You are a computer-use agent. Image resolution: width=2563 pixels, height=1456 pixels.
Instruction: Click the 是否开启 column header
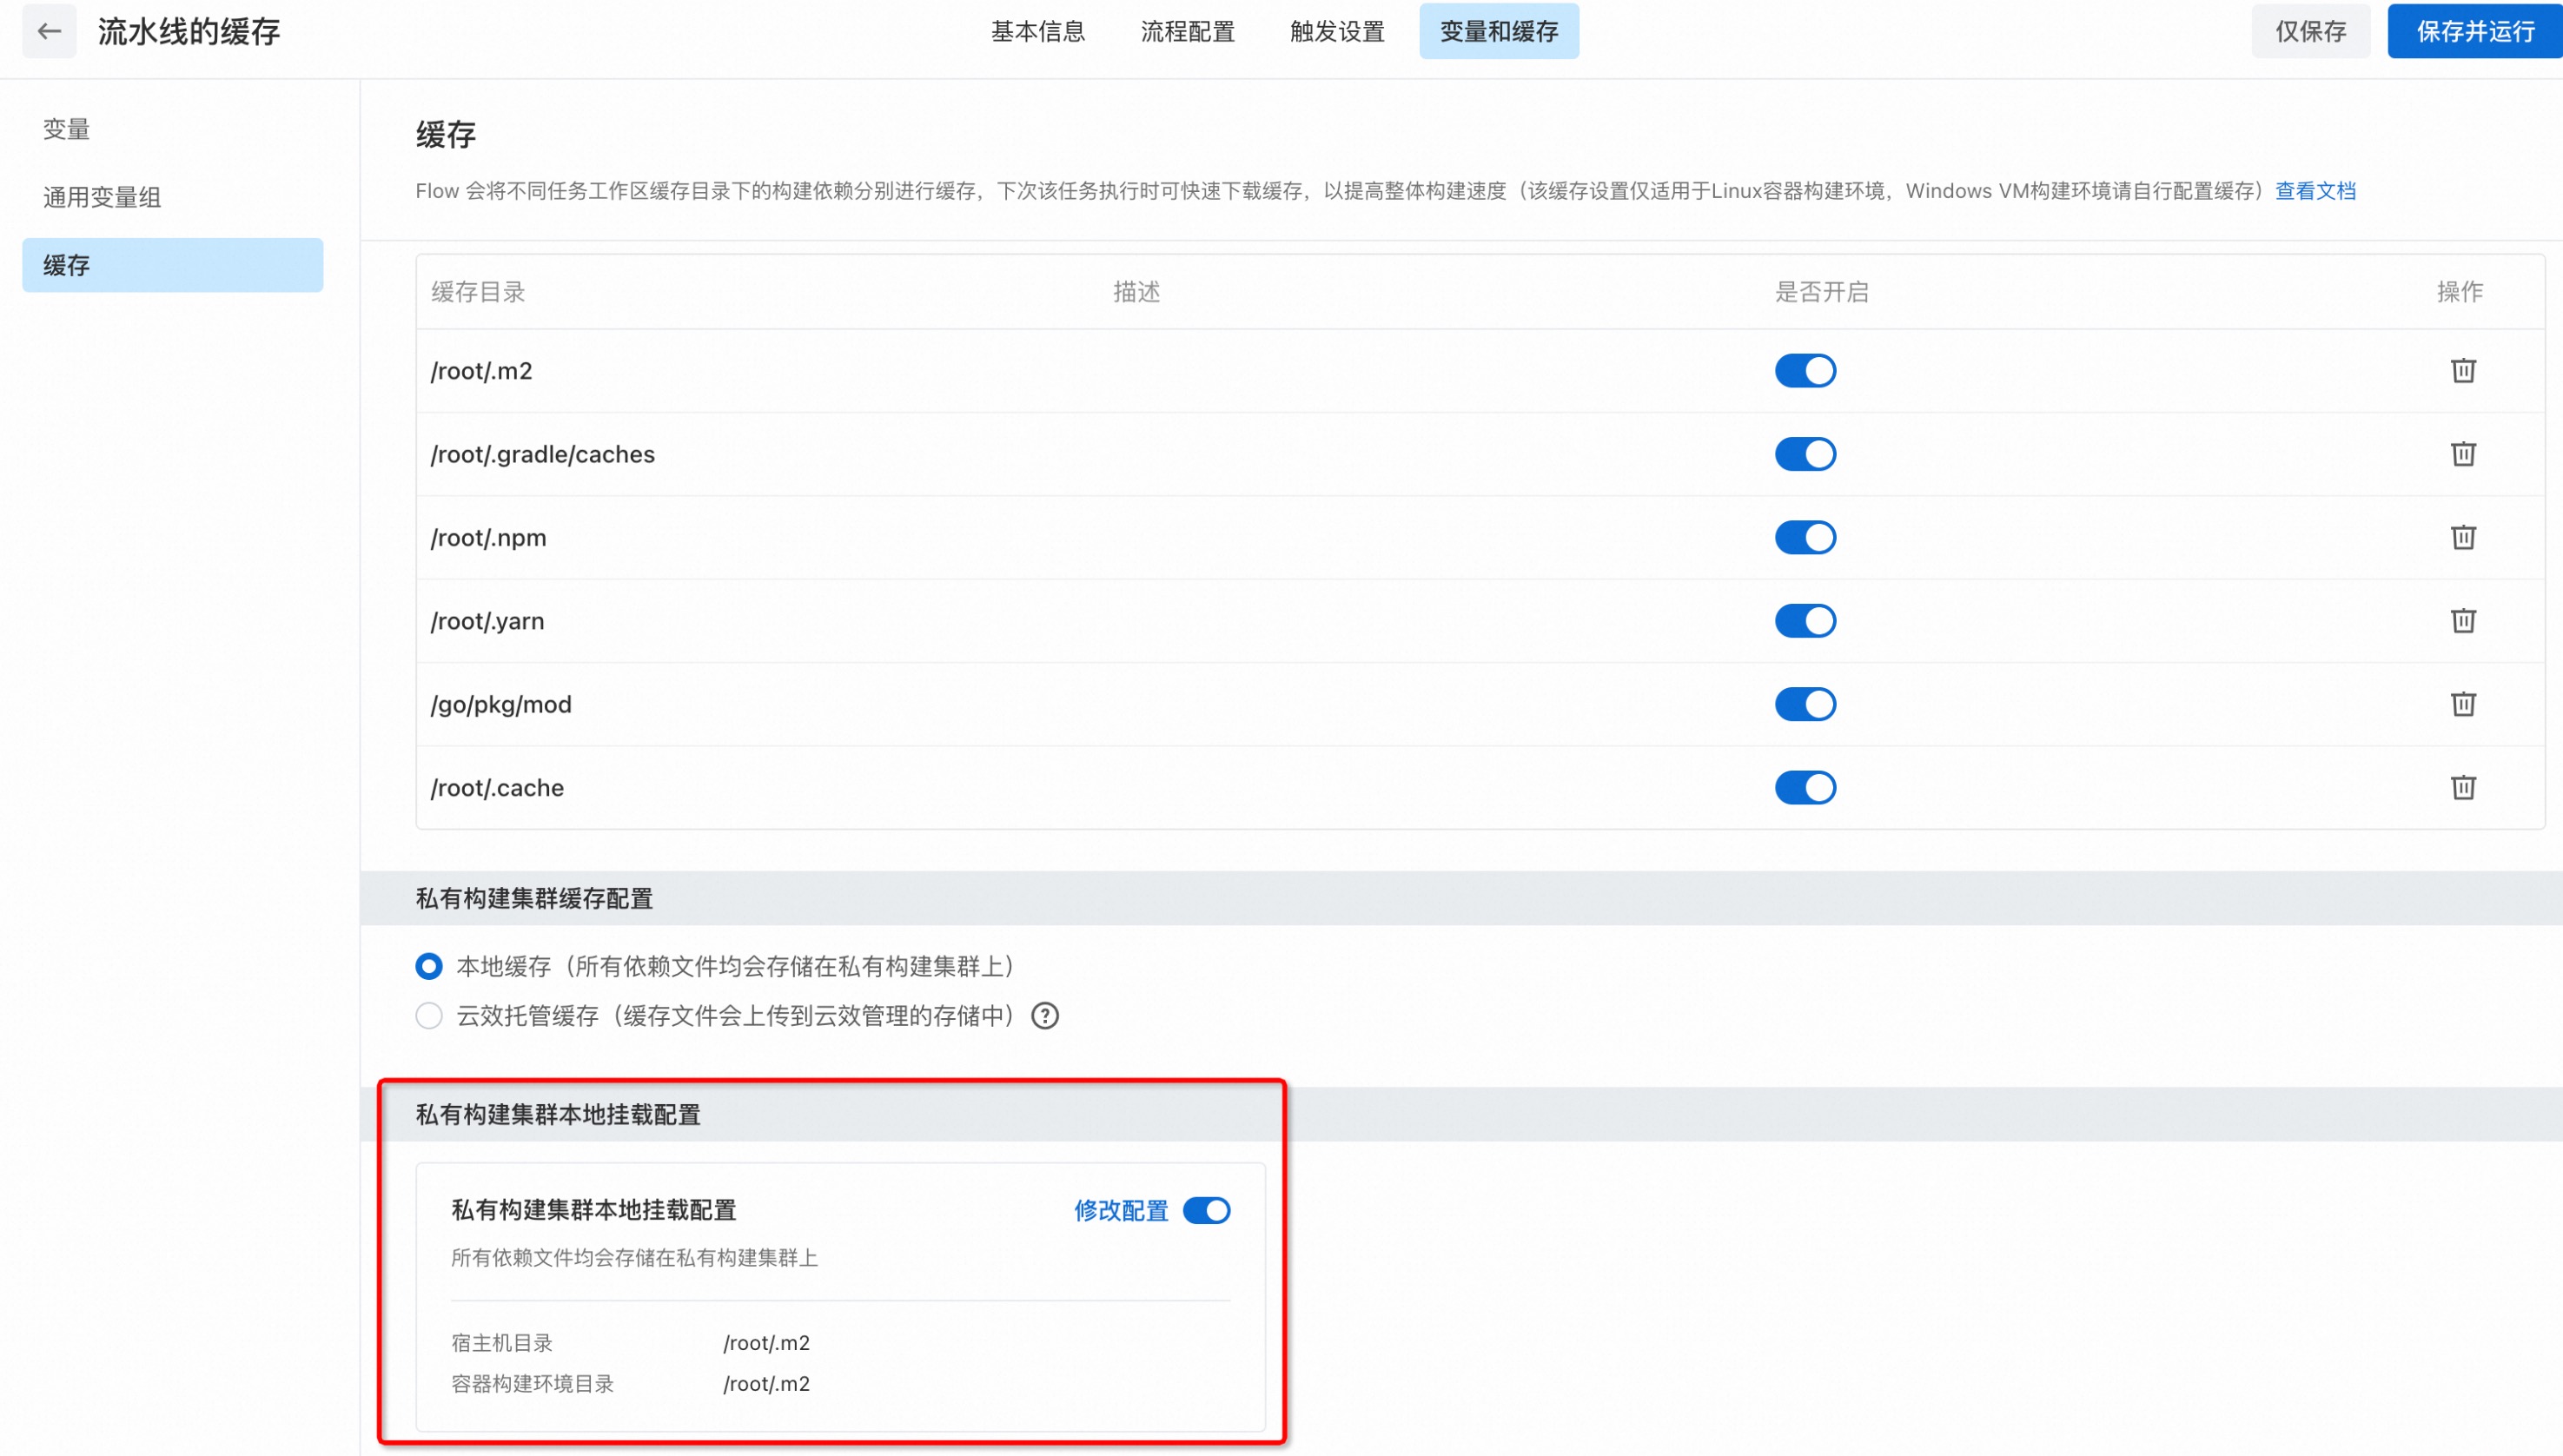1822,292
